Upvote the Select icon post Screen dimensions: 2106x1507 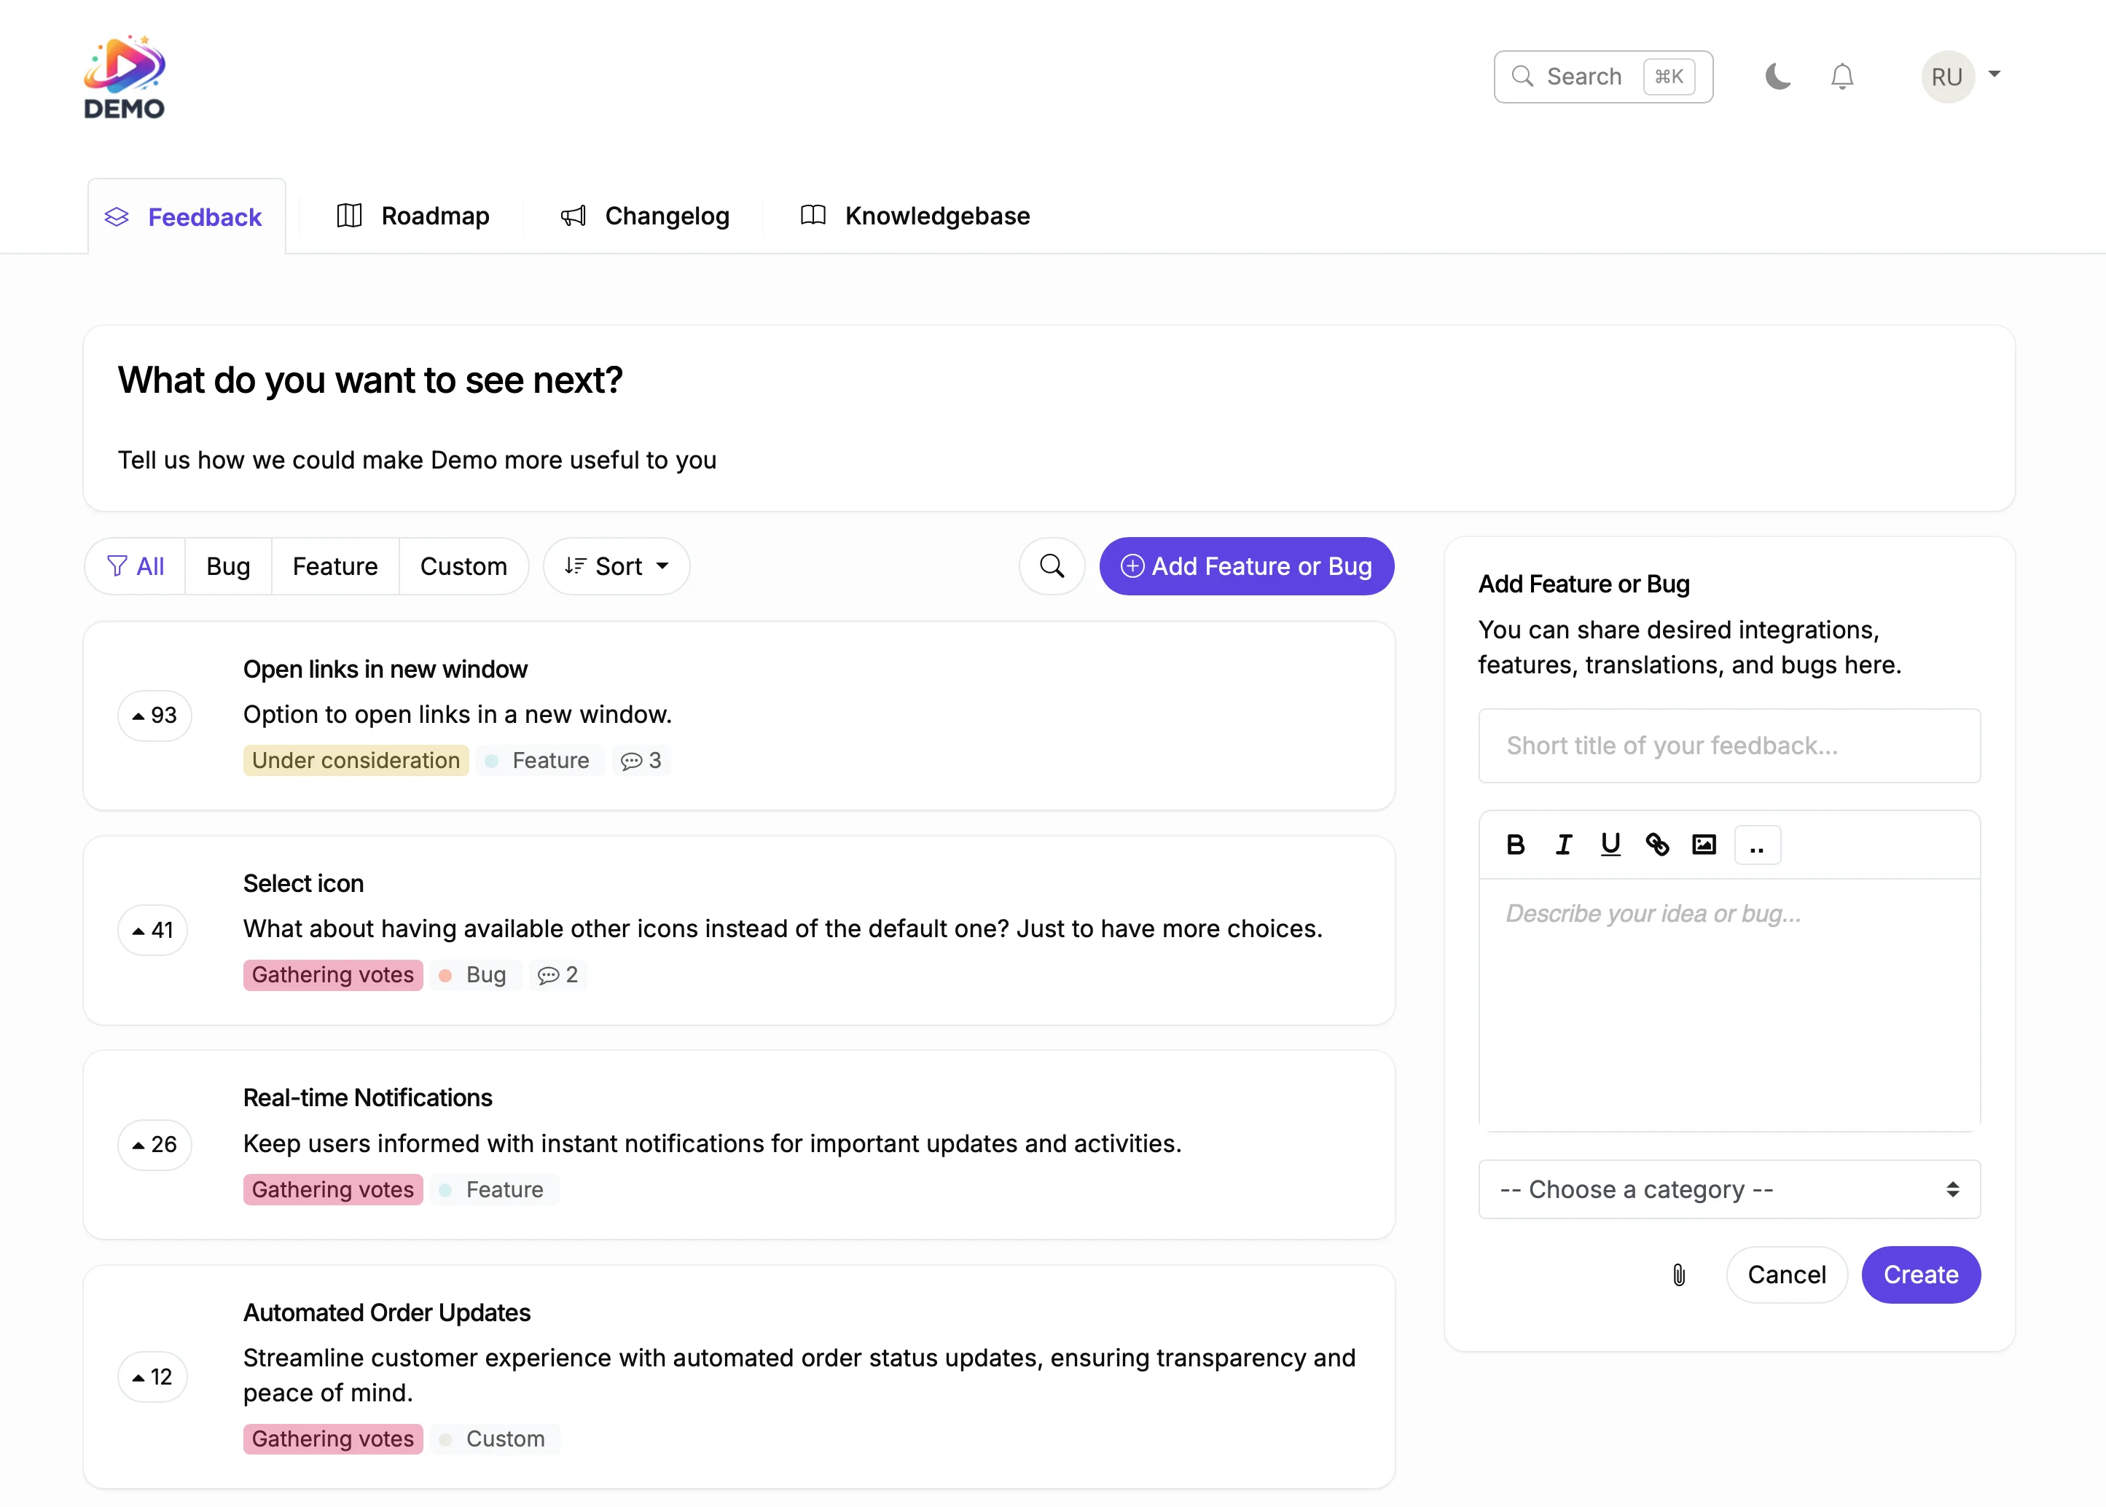coord(152,930)
